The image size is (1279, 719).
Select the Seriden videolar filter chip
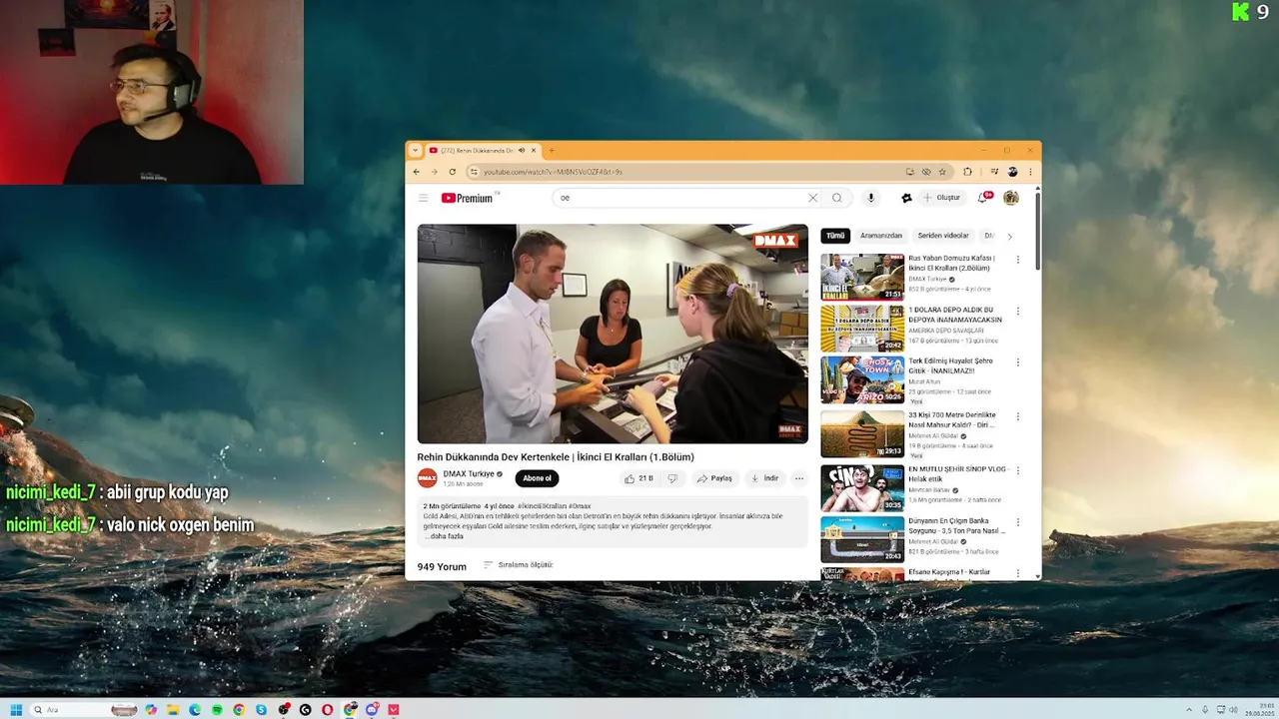(943, 236)
